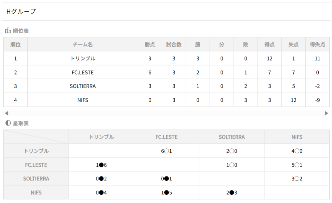Click the standings bar chart icon
The height and width of the screenshot is (203, 332).
8,31
